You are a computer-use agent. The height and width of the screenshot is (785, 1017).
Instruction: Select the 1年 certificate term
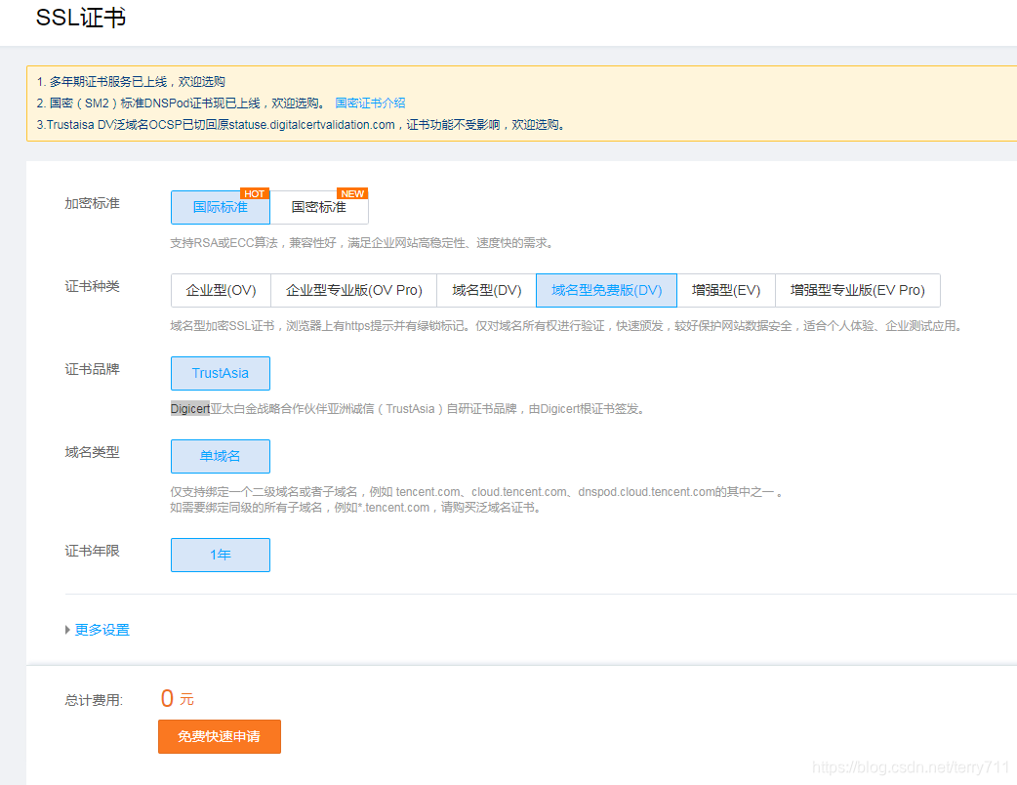[220, 555]
